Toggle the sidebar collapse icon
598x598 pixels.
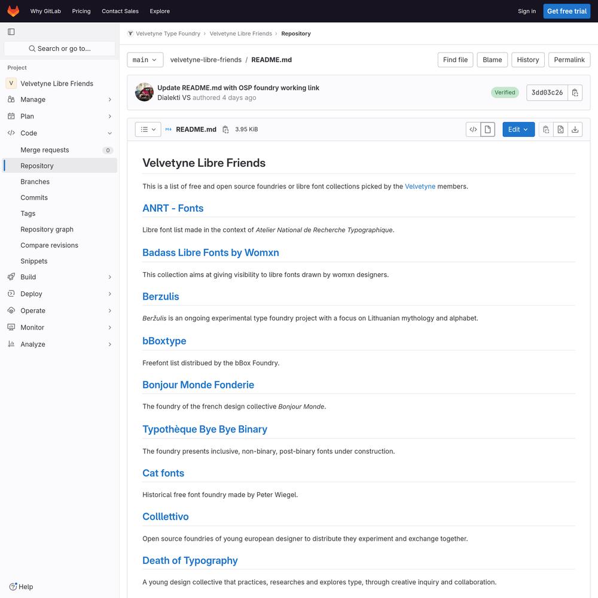[11, 32]
